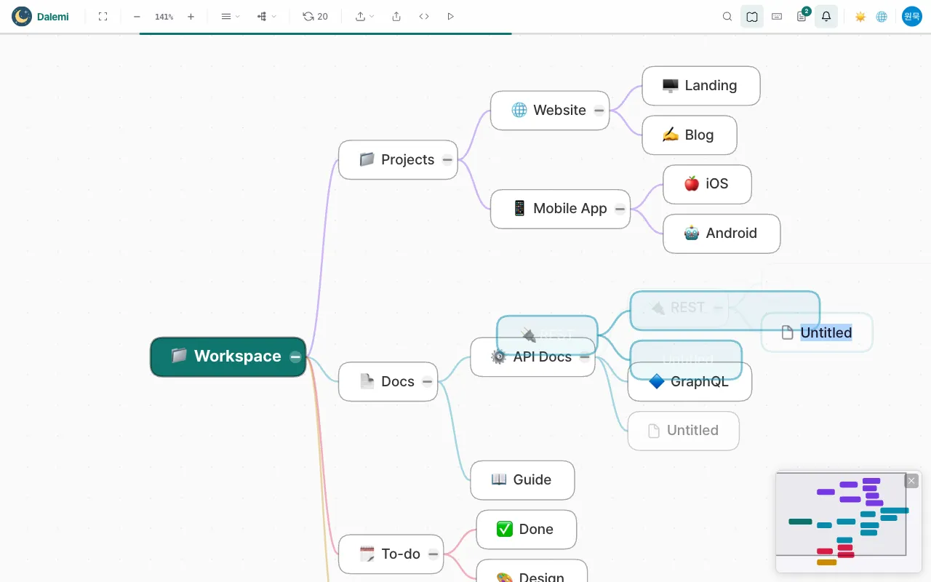The height and width of the screenshot is (582, 931).
Task: Select the iOS node
Action: pos(707,184)
